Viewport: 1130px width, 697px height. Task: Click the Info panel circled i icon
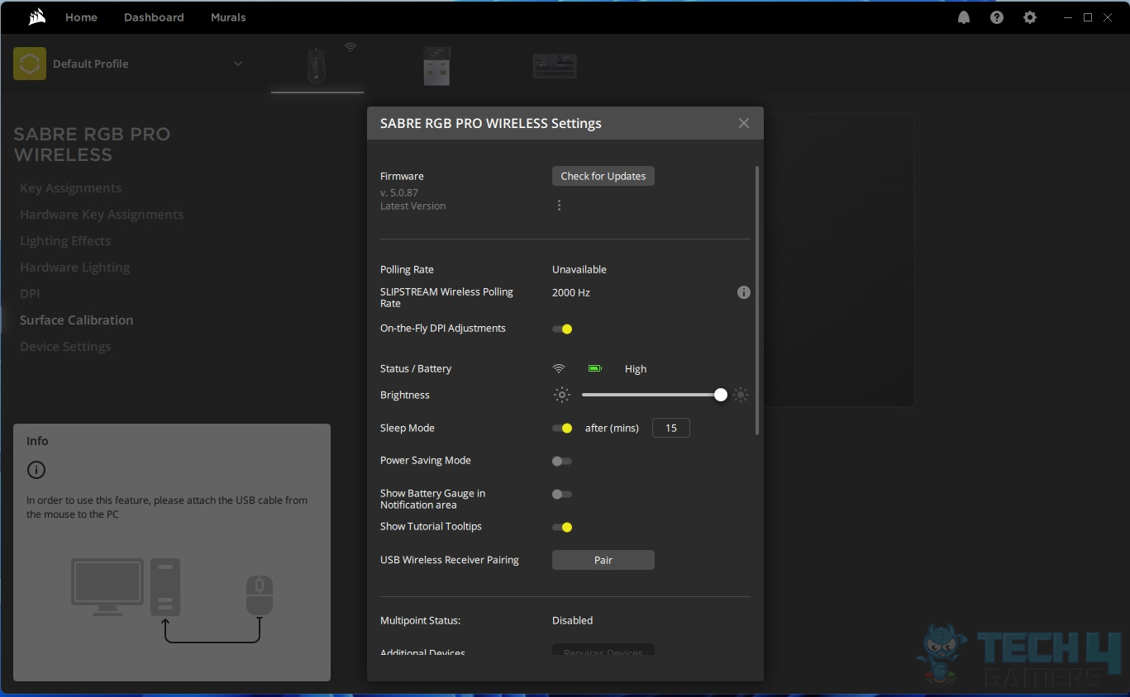pos(36,470)
